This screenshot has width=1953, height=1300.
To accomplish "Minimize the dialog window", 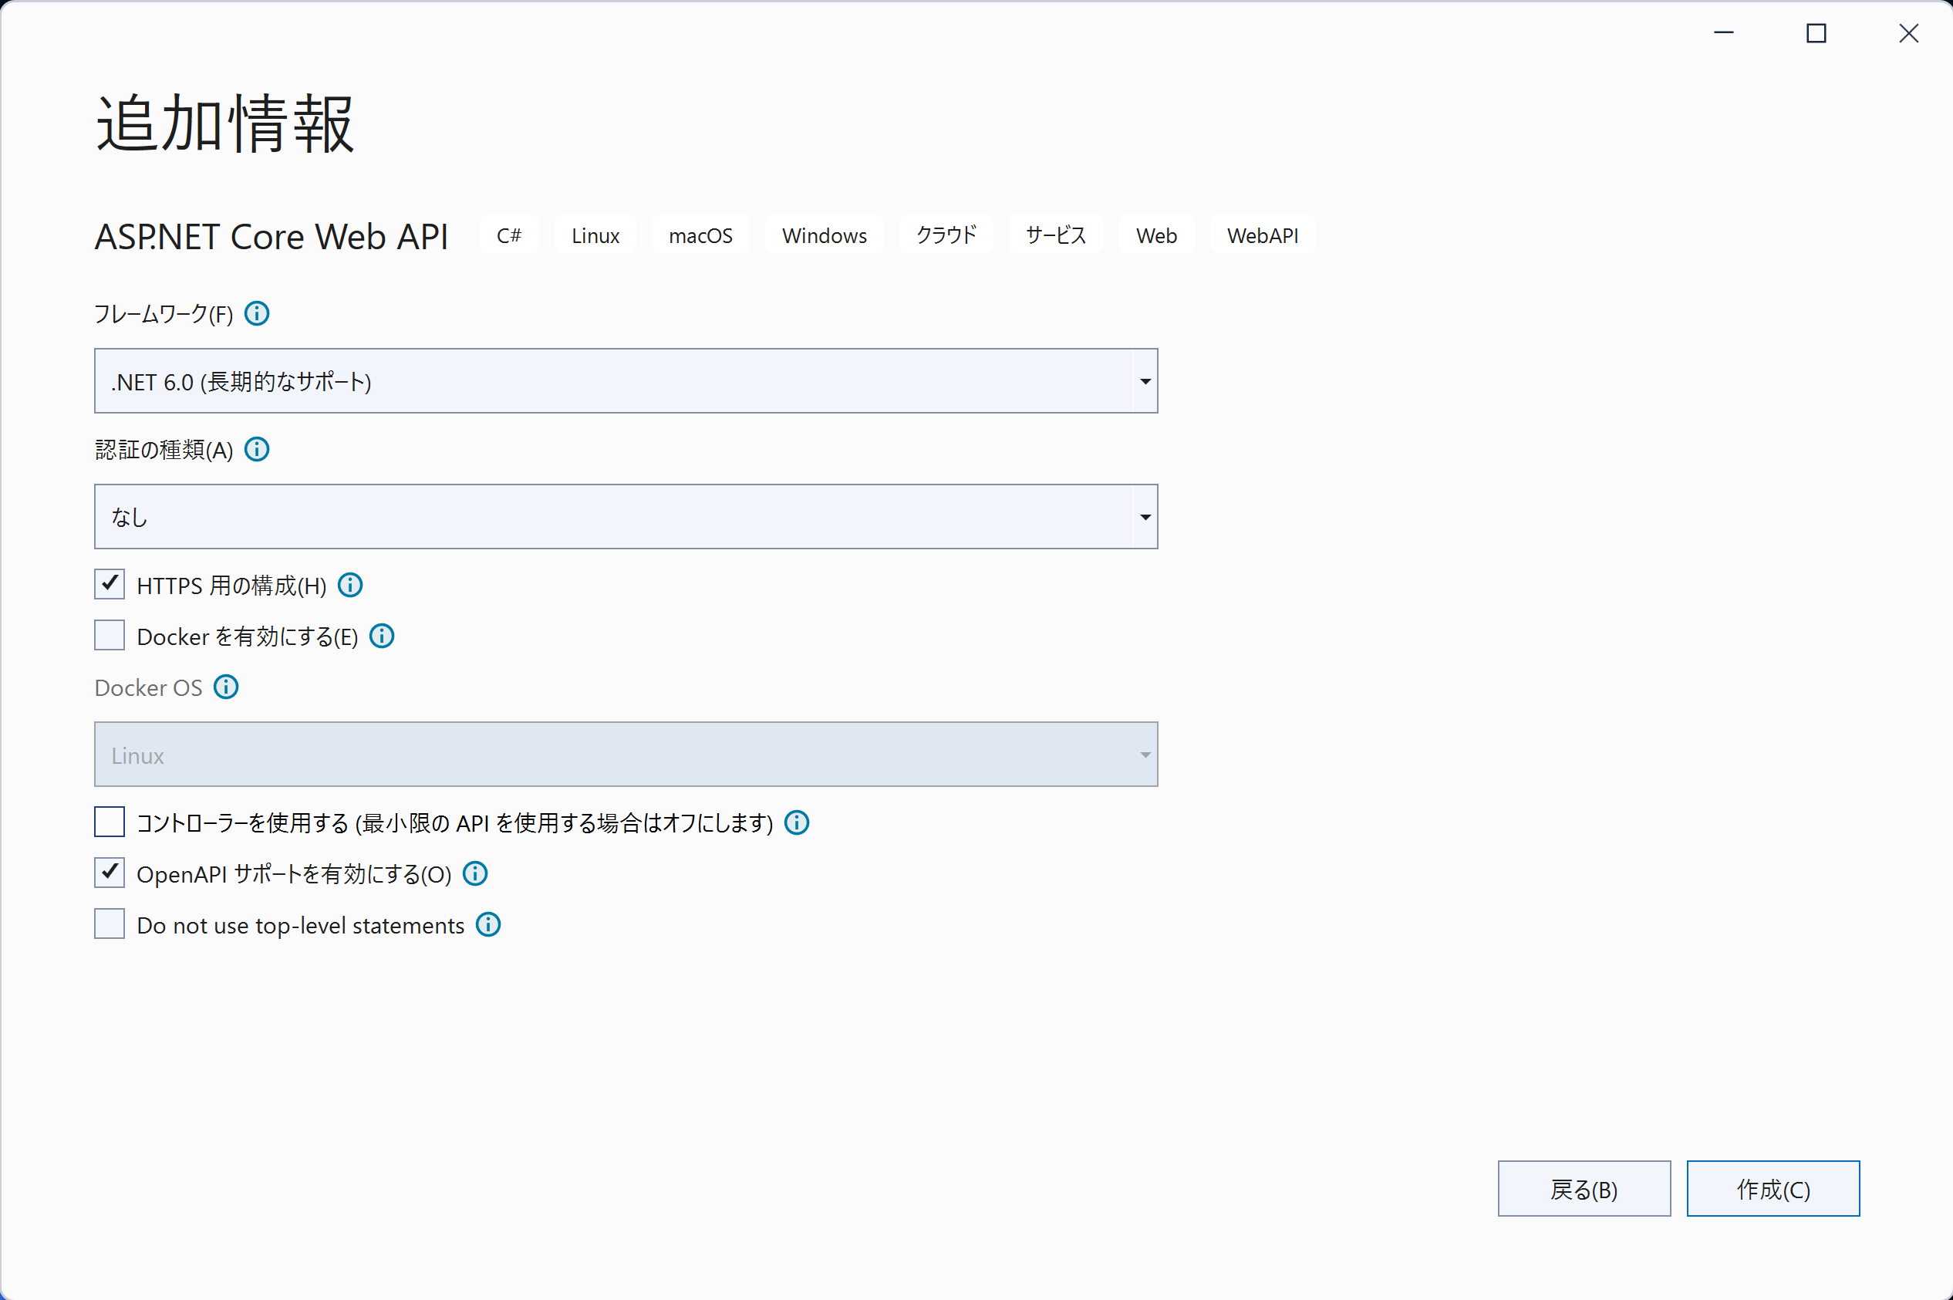I will 1724,33.
